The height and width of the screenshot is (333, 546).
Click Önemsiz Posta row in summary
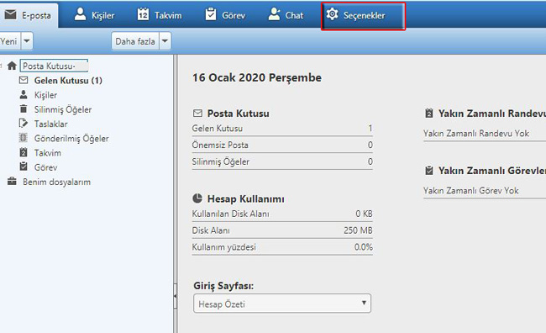[282, 145]
